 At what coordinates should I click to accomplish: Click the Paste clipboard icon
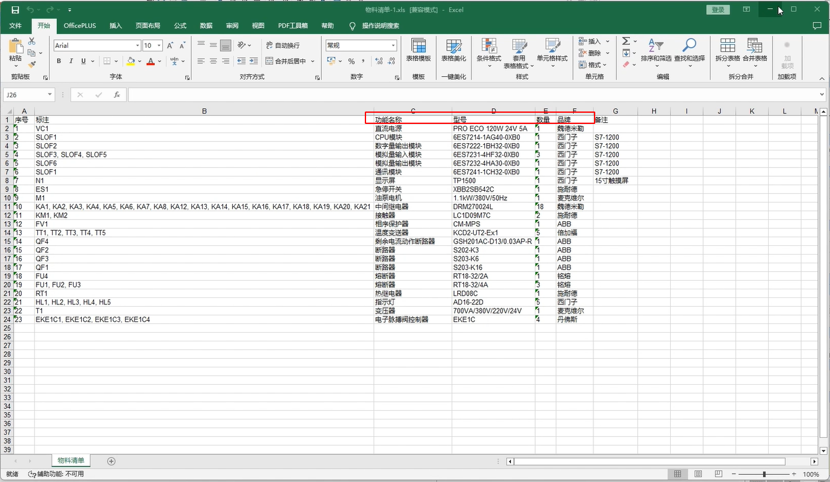(x=15, y=46)
